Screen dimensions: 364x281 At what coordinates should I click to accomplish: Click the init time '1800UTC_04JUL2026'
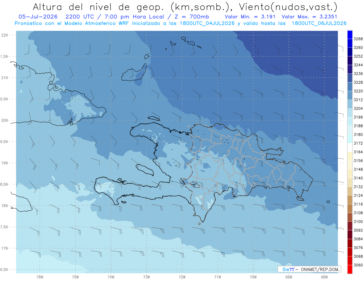(x=207, y=23)
